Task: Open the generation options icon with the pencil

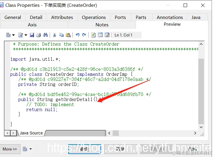Action: (107, 35)
